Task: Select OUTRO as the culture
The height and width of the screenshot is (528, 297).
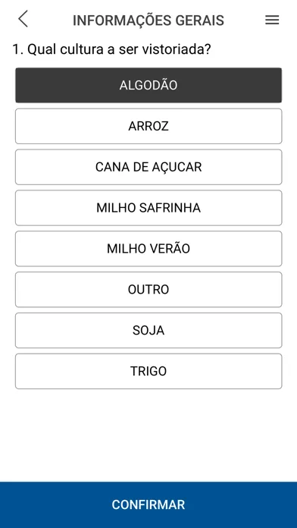Action: click(148, 290)
